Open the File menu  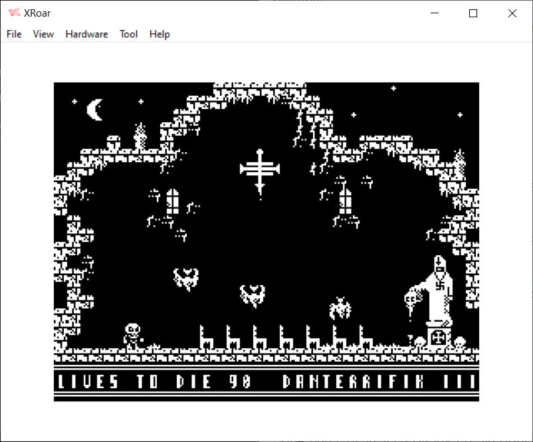pos(14,34)
